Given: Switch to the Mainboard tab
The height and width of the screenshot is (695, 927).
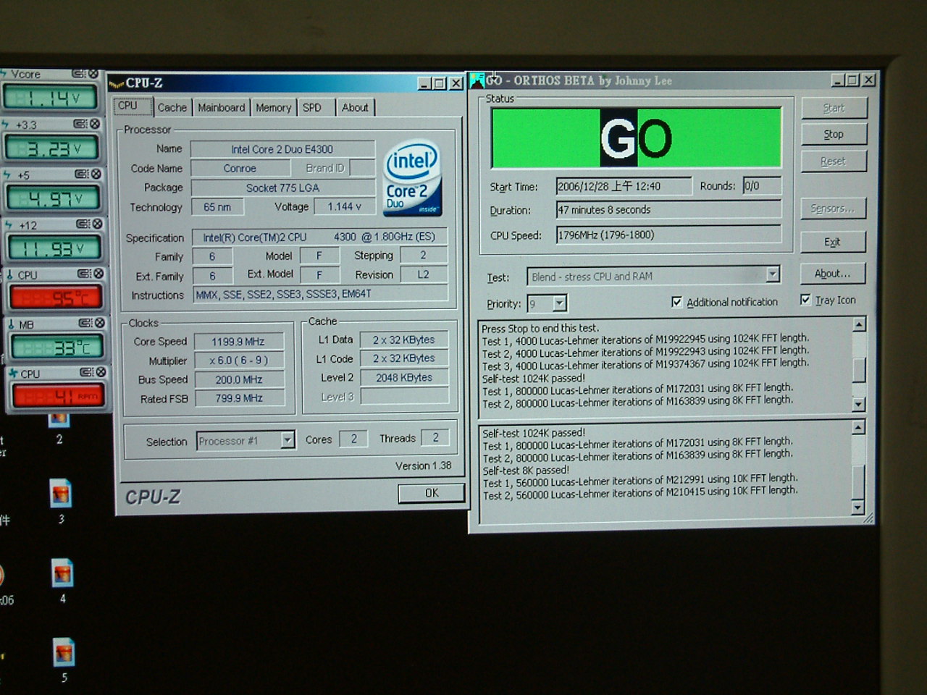Looking at the screenshot, I should coord(221,108).
